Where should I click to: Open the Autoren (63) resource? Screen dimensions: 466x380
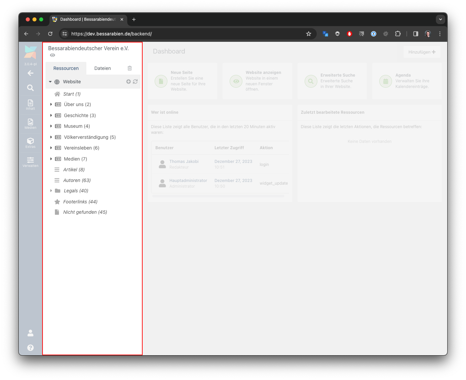click(x=77, y=180)
